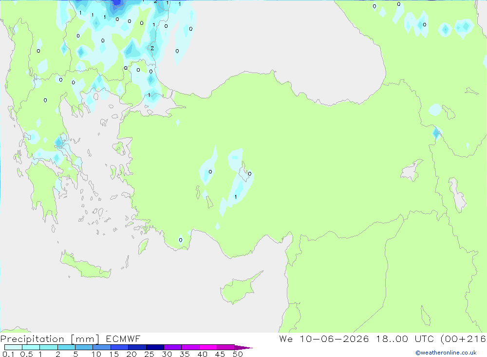Click the weatheronline.co.uk copyright link
487x357 pixels.
point(446,353)
